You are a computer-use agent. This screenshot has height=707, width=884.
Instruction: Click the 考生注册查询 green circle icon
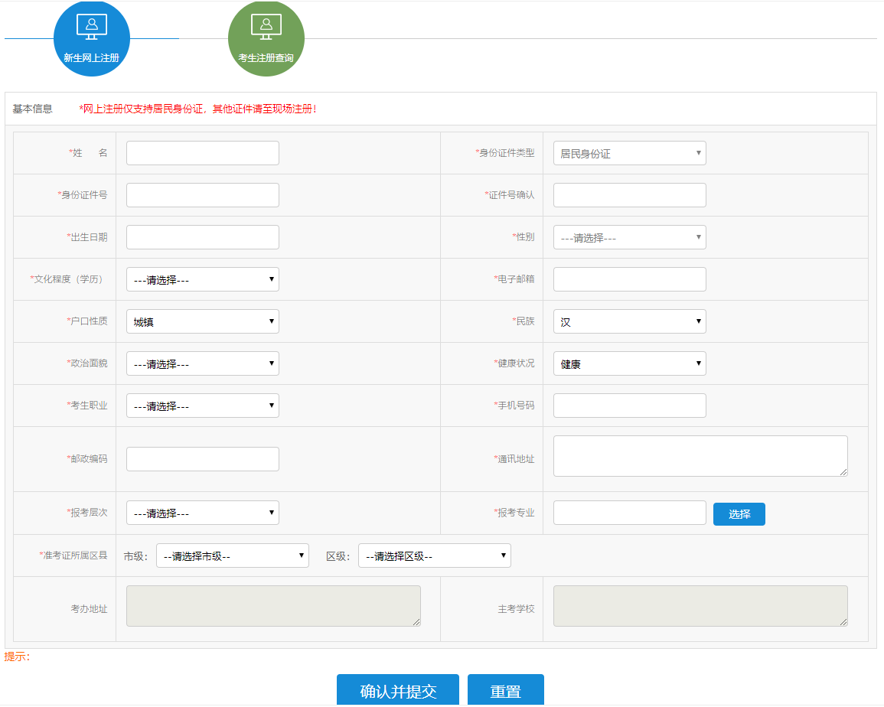point(266,38)
